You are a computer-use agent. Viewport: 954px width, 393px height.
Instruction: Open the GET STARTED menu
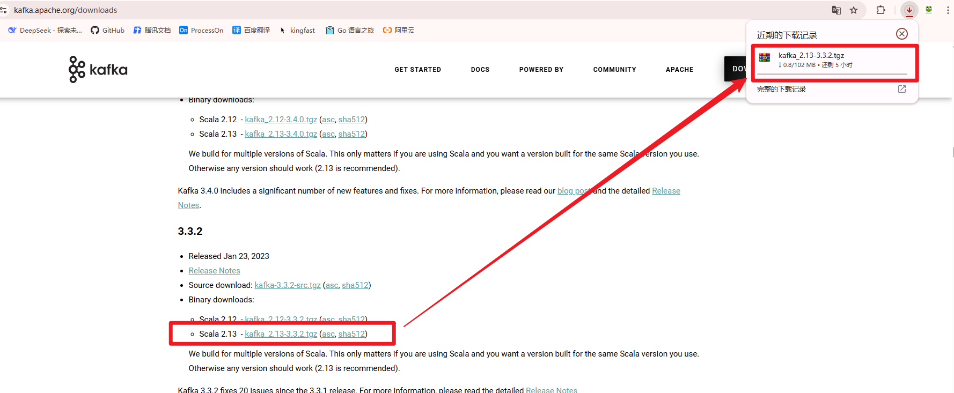tap(418, 70)
